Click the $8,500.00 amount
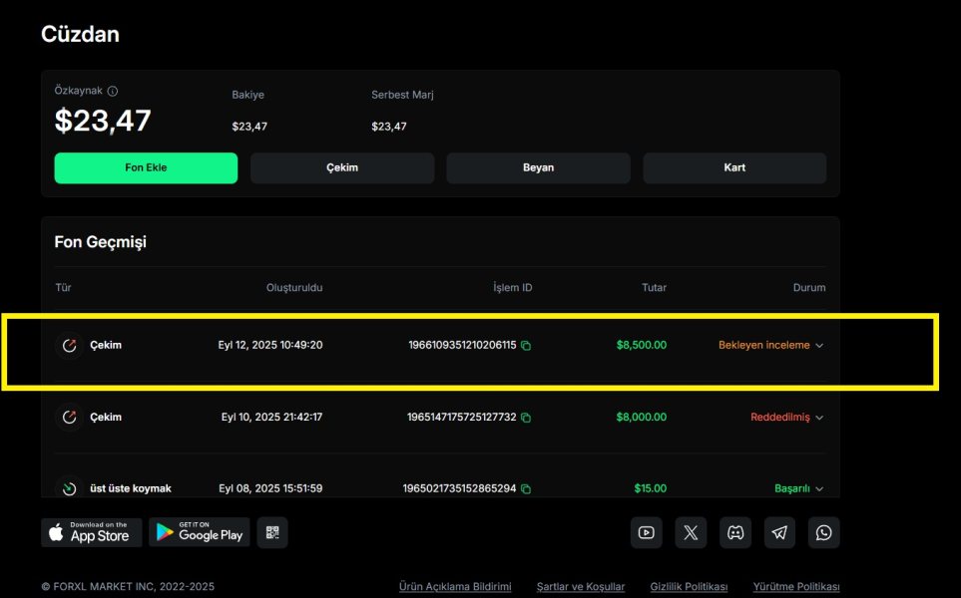The height and width of the screenshot is (598, 961). [x=641, y=345]
